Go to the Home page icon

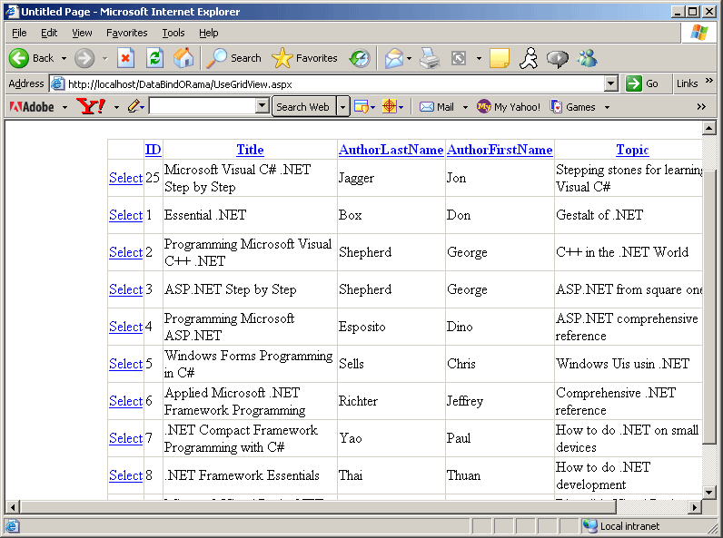pyautogui.click(x=183, y=58)
